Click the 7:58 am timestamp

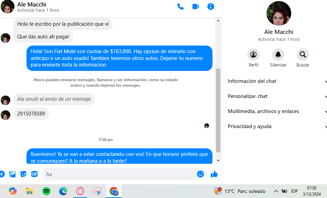[x=106, y=140]
